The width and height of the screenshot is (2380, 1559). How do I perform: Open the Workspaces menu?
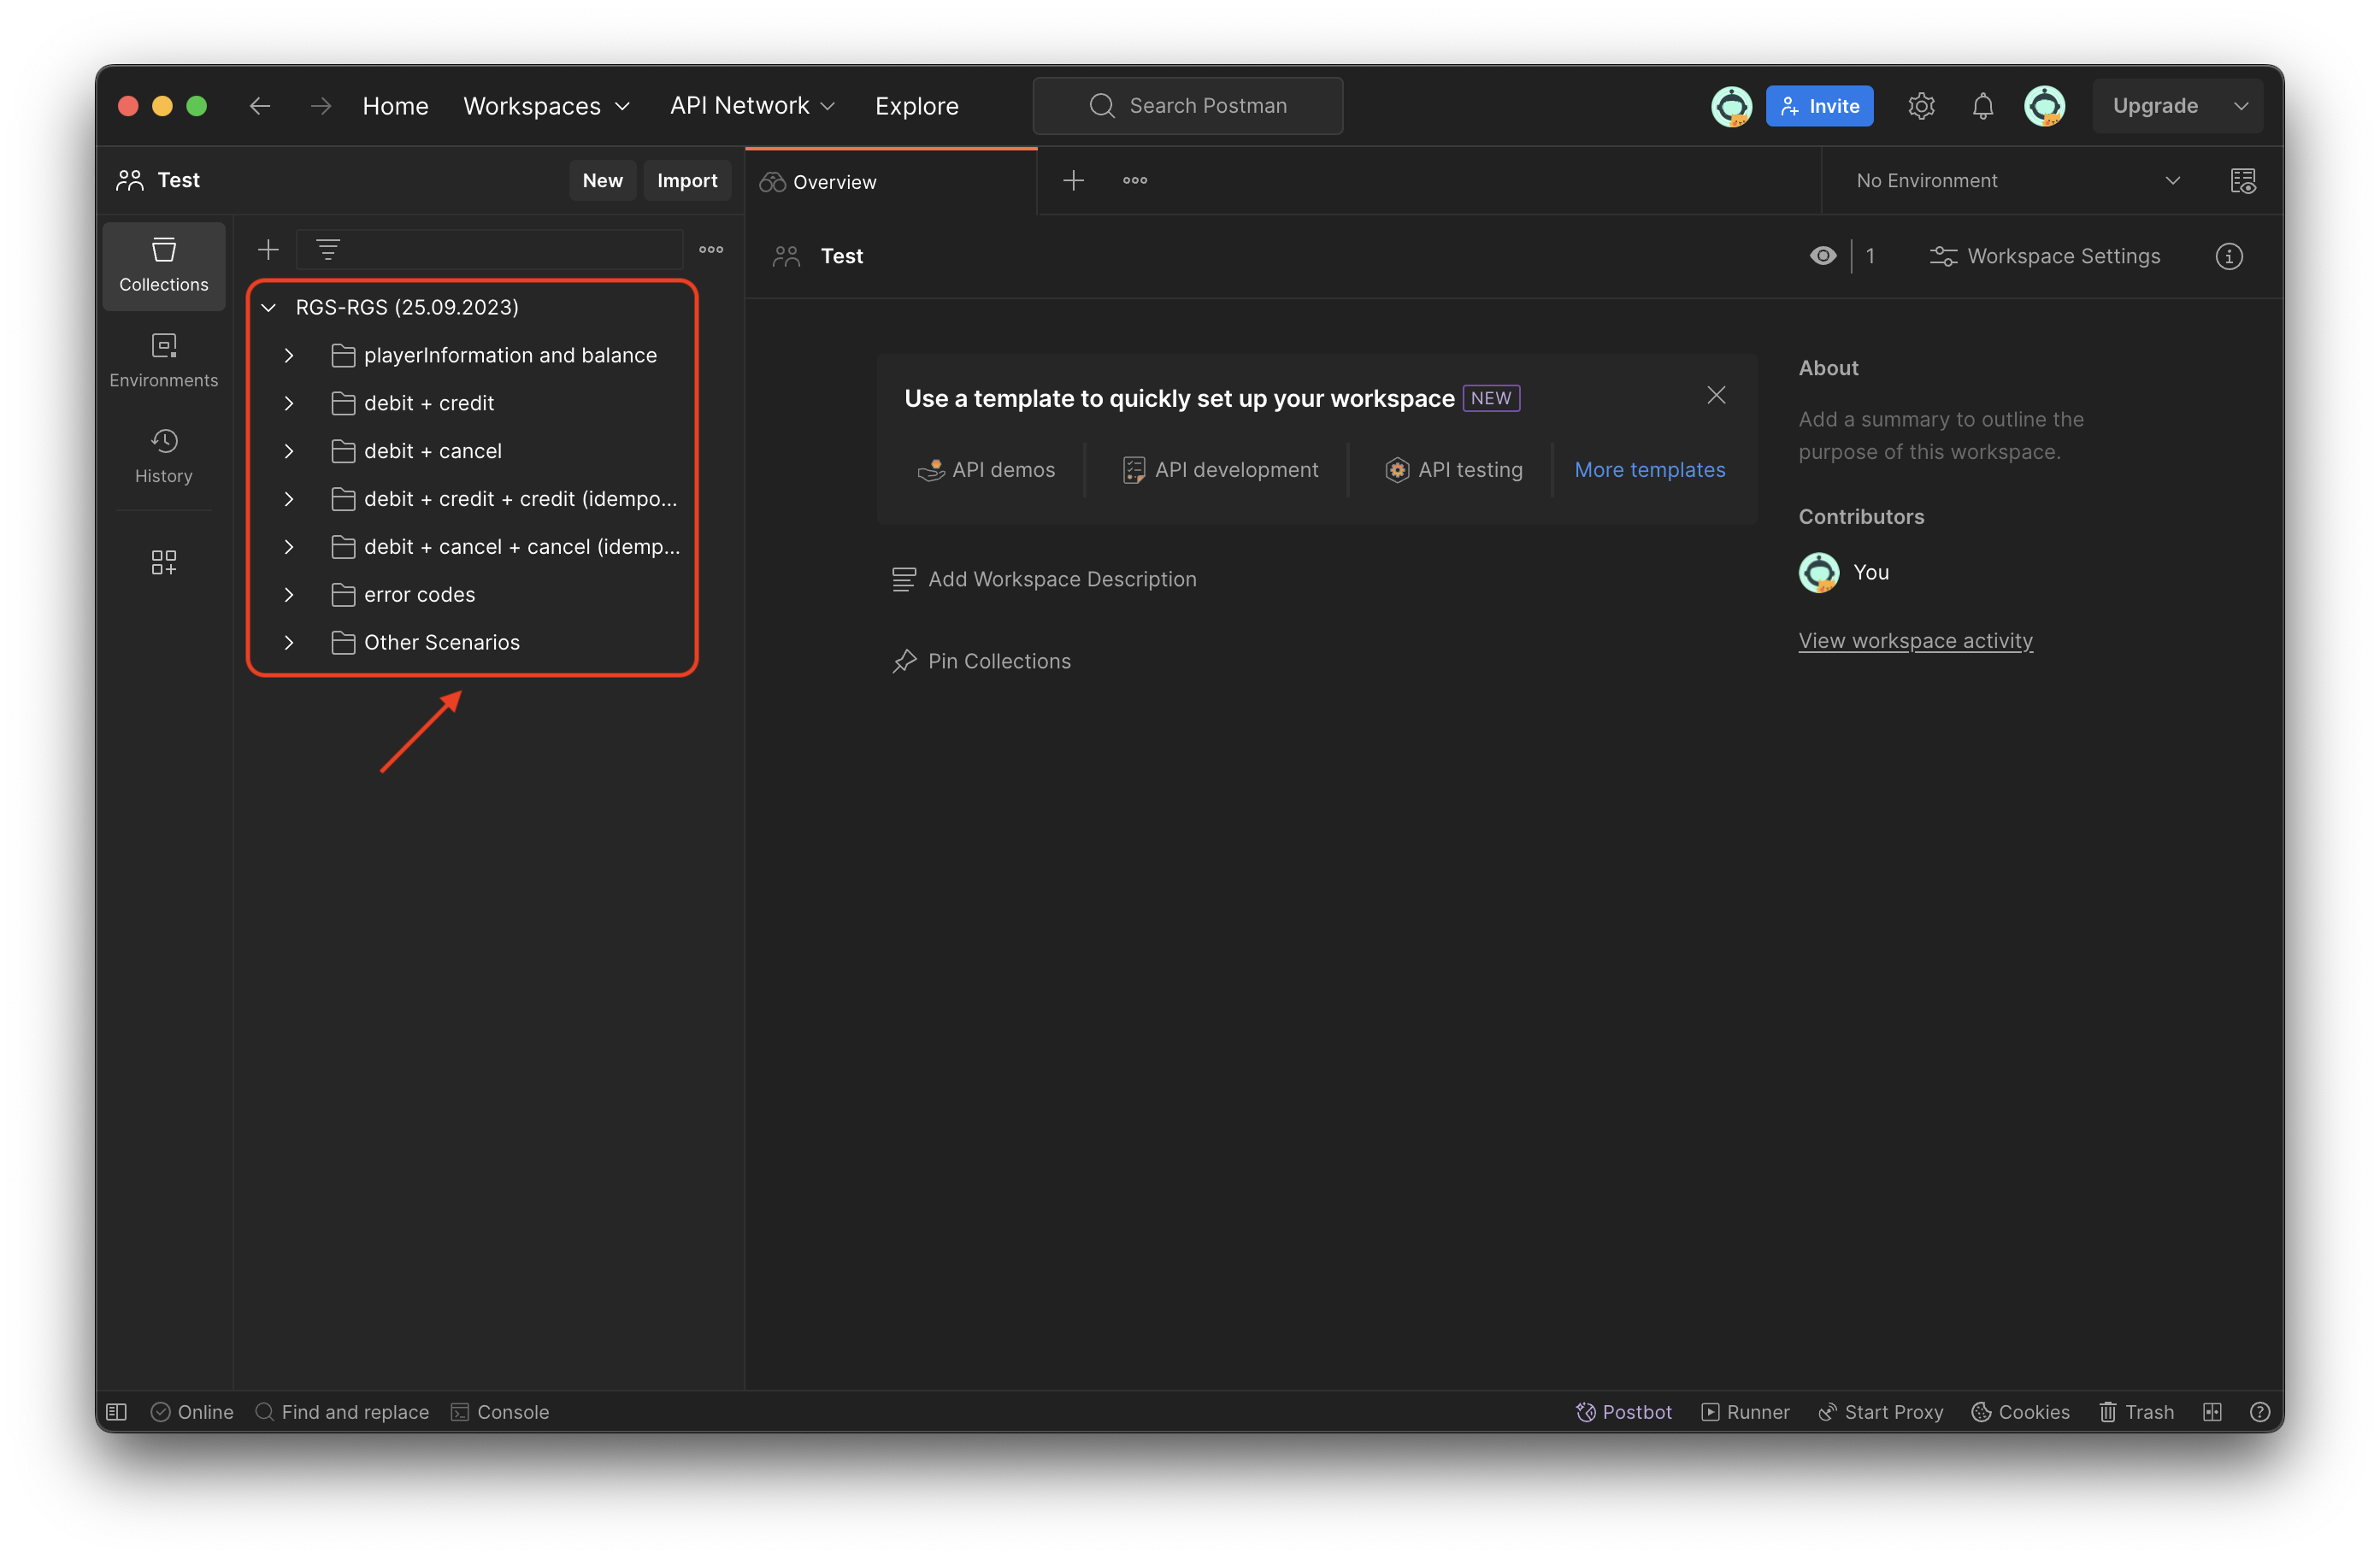pyautogui.click(x=546, y=106)
